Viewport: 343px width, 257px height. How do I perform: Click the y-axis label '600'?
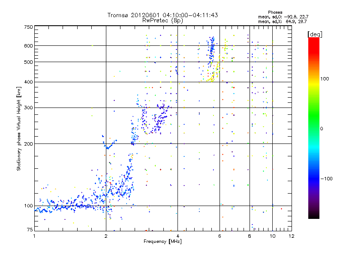click(x=28, y=46)
